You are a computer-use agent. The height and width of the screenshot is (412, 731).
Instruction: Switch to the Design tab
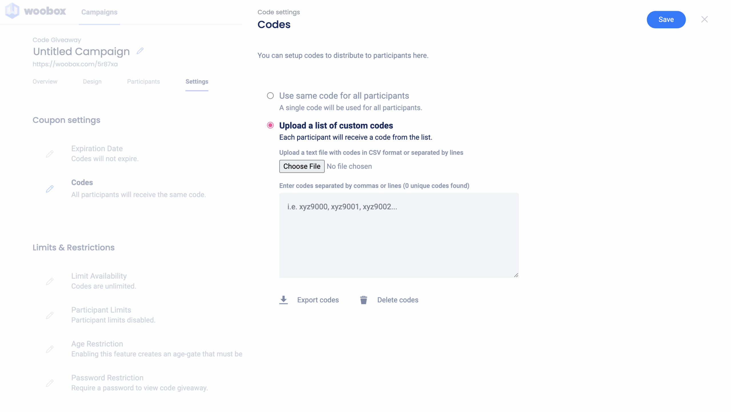coord(92,82)
